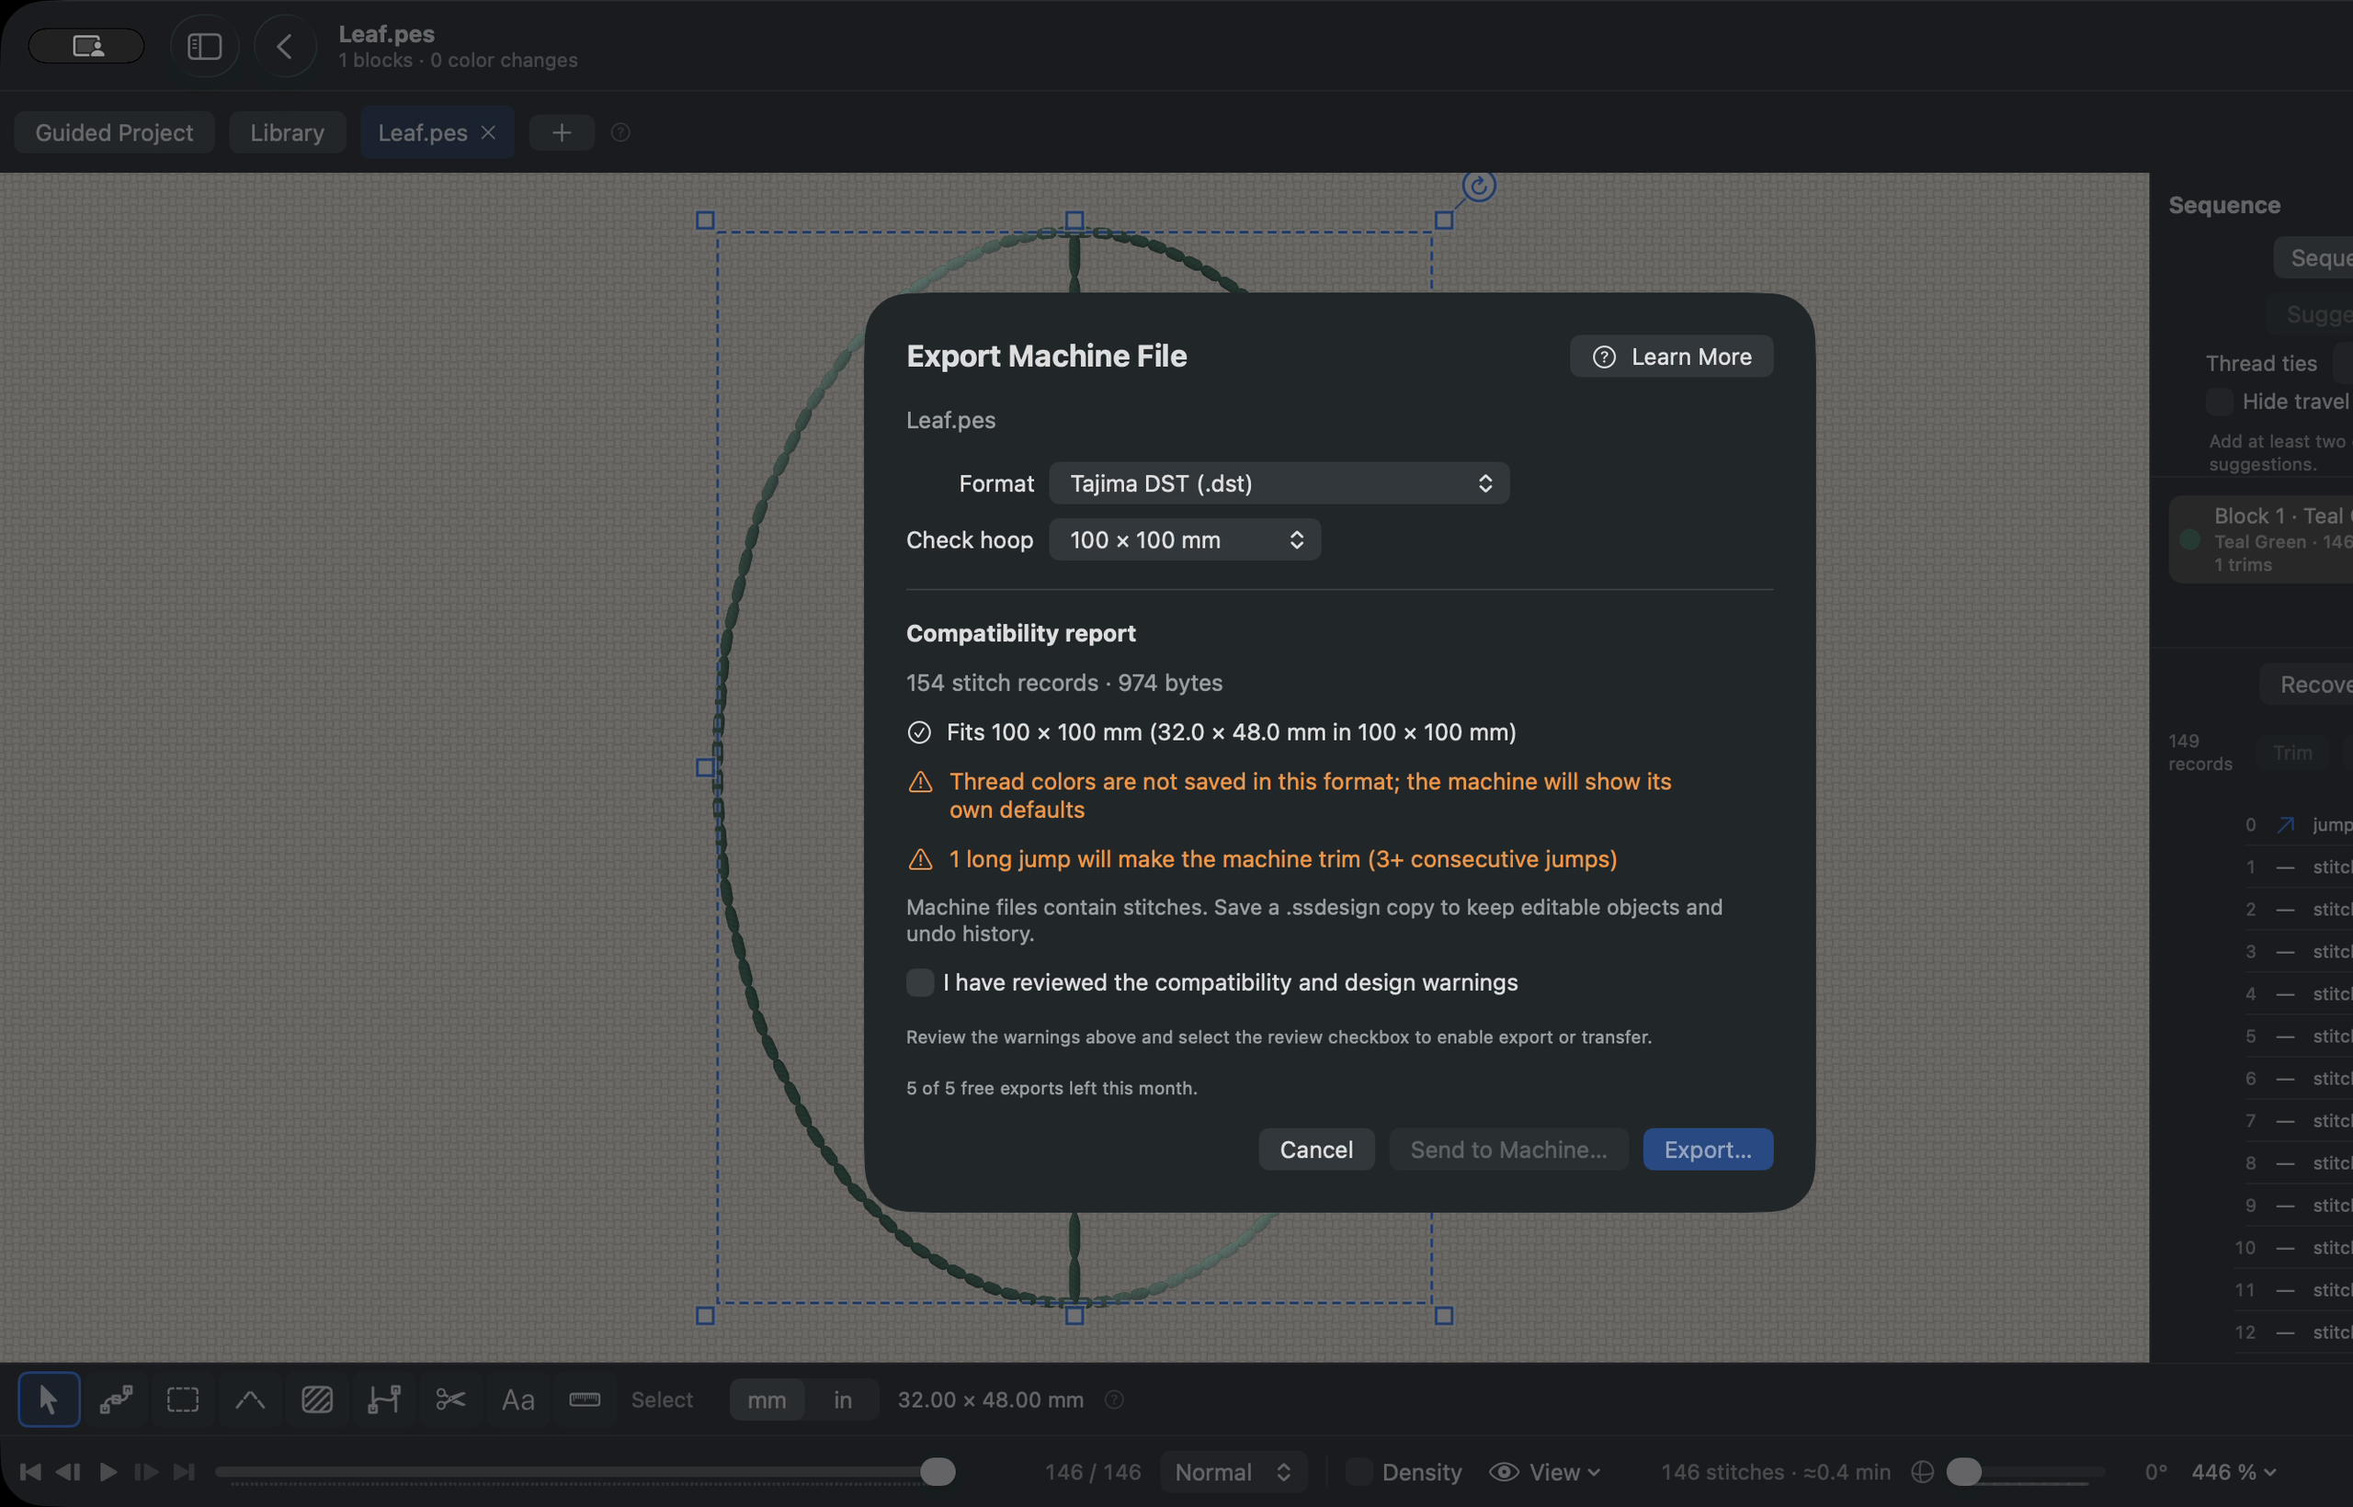
Task: Open the Aa lettering tool
Action: (517, 1399)
